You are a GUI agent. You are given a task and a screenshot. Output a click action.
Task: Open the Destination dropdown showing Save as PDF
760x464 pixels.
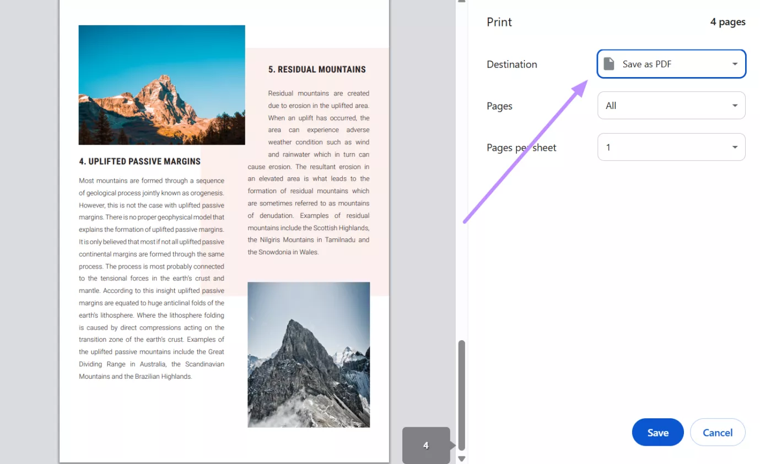click(671, 64)
